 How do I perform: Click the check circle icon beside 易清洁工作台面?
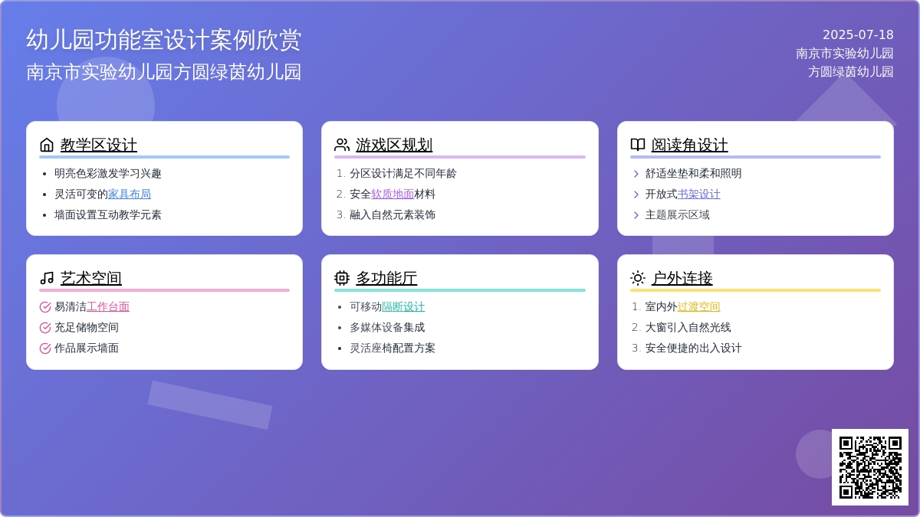(45, 307)
